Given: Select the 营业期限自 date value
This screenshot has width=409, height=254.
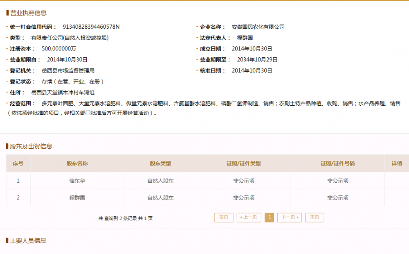Looking at the screenshot, I should pos(67,60).
